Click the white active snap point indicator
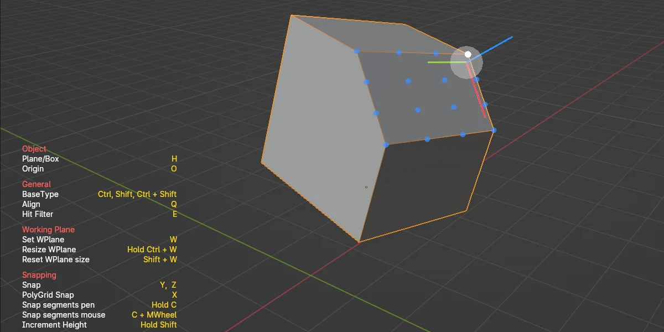664x332 pixels. [468, 54]
